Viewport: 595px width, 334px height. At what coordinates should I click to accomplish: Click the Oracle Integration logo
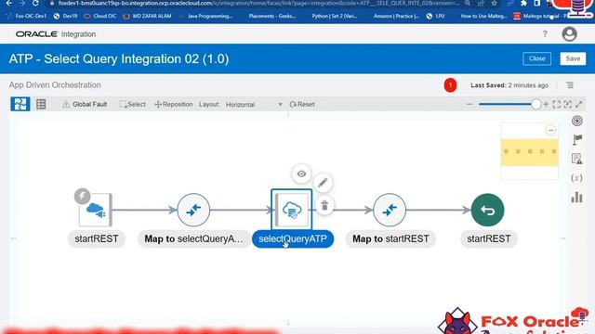(x=56, y=34)
